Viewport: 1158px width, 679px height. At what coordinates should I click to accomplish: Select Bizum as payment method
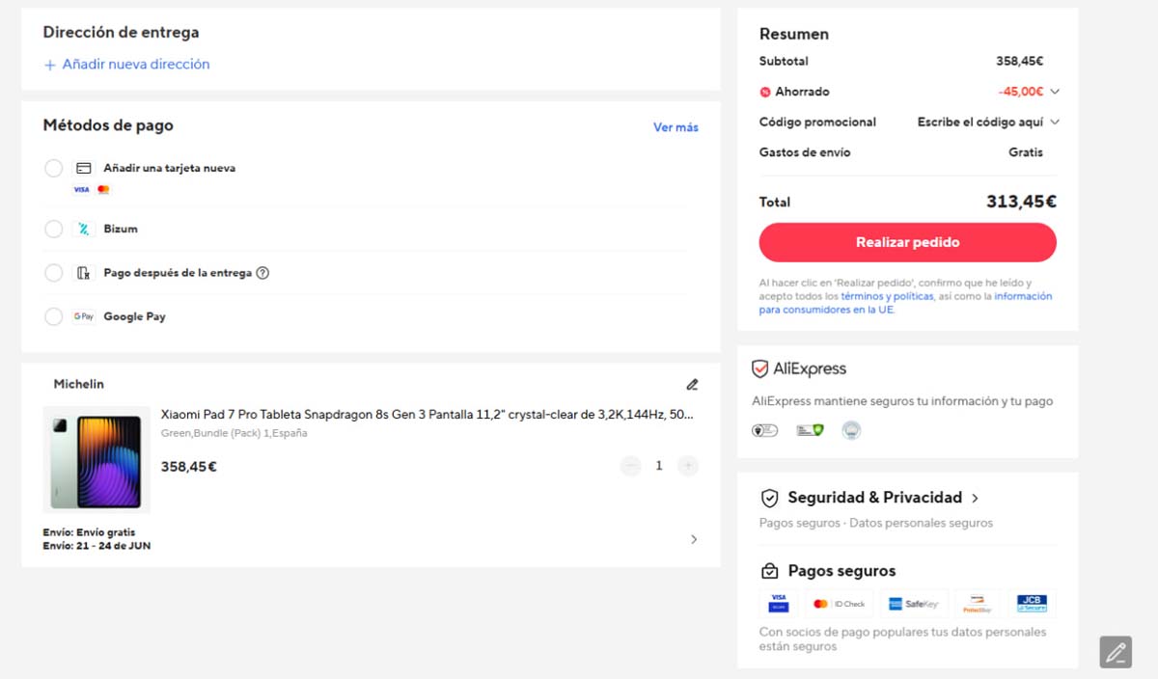54,230
